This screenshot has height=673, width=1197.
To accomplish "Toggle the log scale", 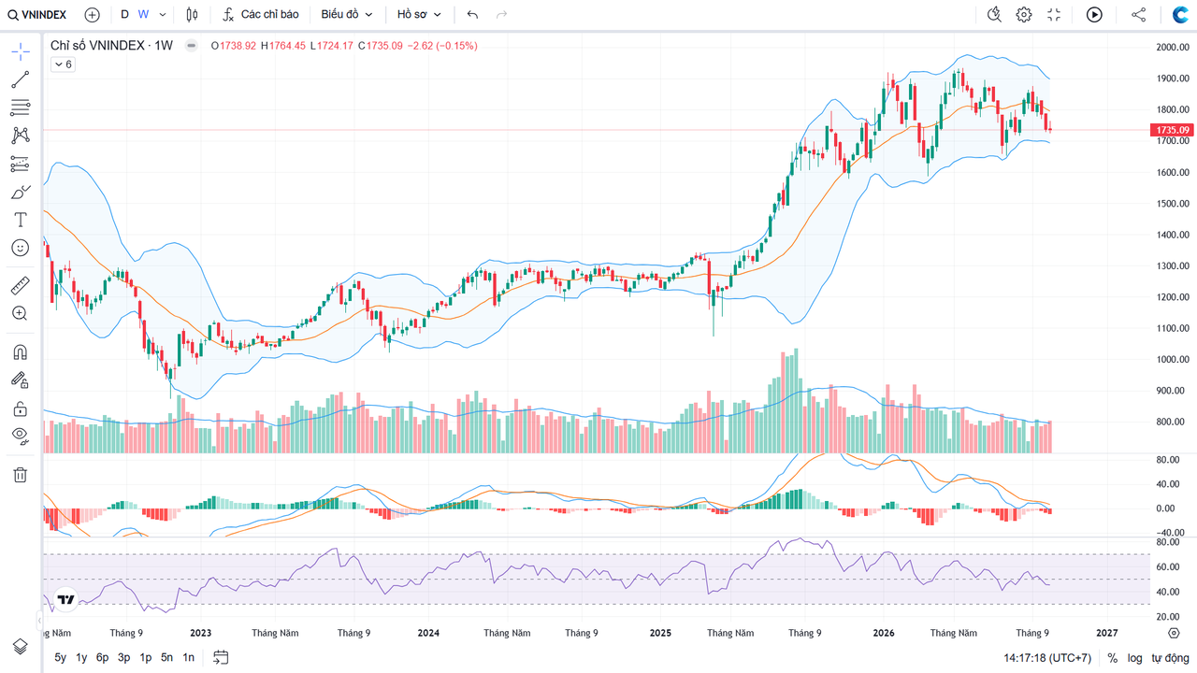I will [1134, 658].
